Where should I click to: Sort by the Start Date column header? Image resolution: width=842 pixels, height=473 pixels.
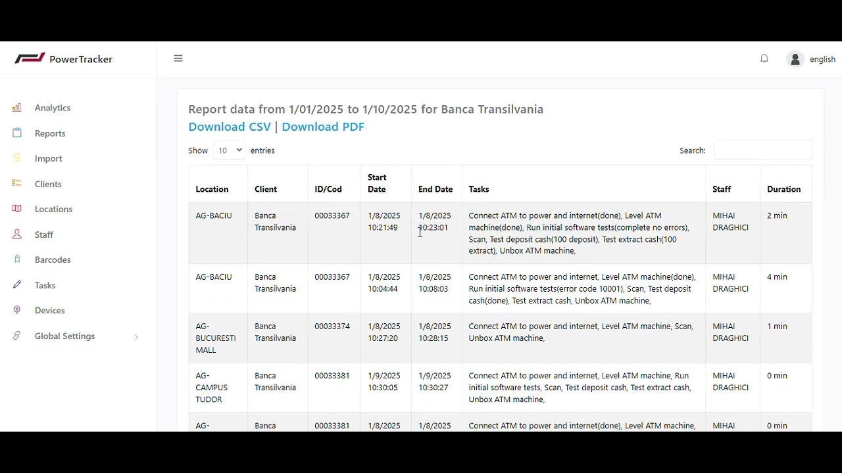pyautogui.click(x=386, y=183)
